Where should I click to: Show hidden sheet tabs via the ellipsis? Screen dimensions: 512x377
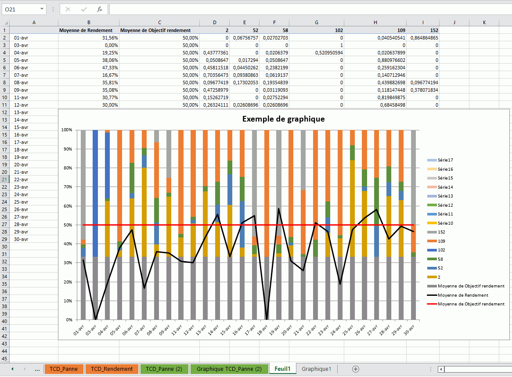point(37,369)
